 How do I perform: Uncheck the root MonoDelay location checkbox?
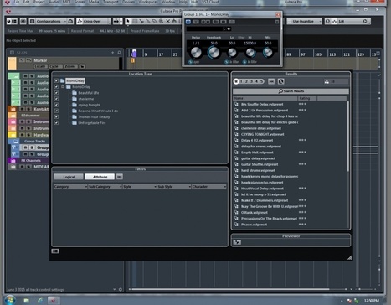56,80
